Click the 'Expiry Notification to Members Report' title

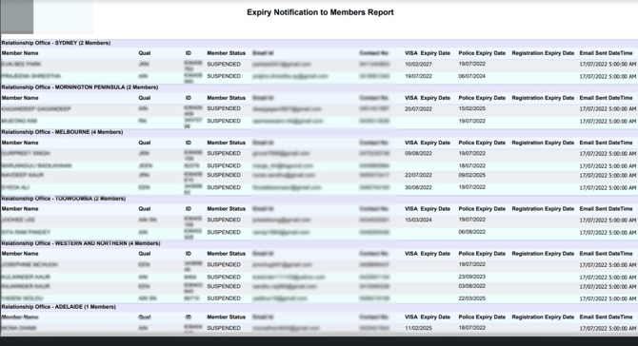pyautogui.click(x=320, y=12)
